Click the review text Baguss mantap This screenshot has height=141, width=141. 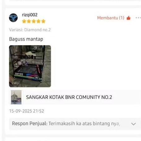point(26,39)
